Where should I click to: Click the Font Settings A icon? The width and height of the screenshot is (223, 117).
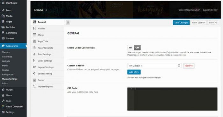pyautogui.click(x=34, y=54)
